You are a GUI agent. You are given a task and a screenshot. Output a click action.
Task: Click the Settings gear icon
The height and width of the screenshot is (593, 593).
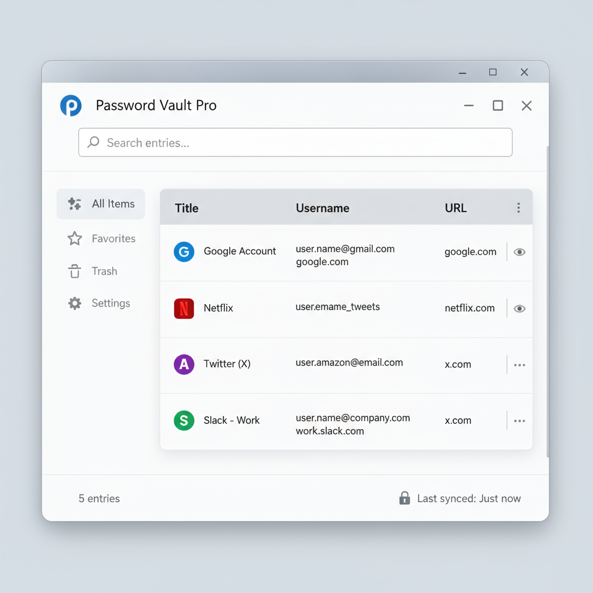tap(75, 303)
